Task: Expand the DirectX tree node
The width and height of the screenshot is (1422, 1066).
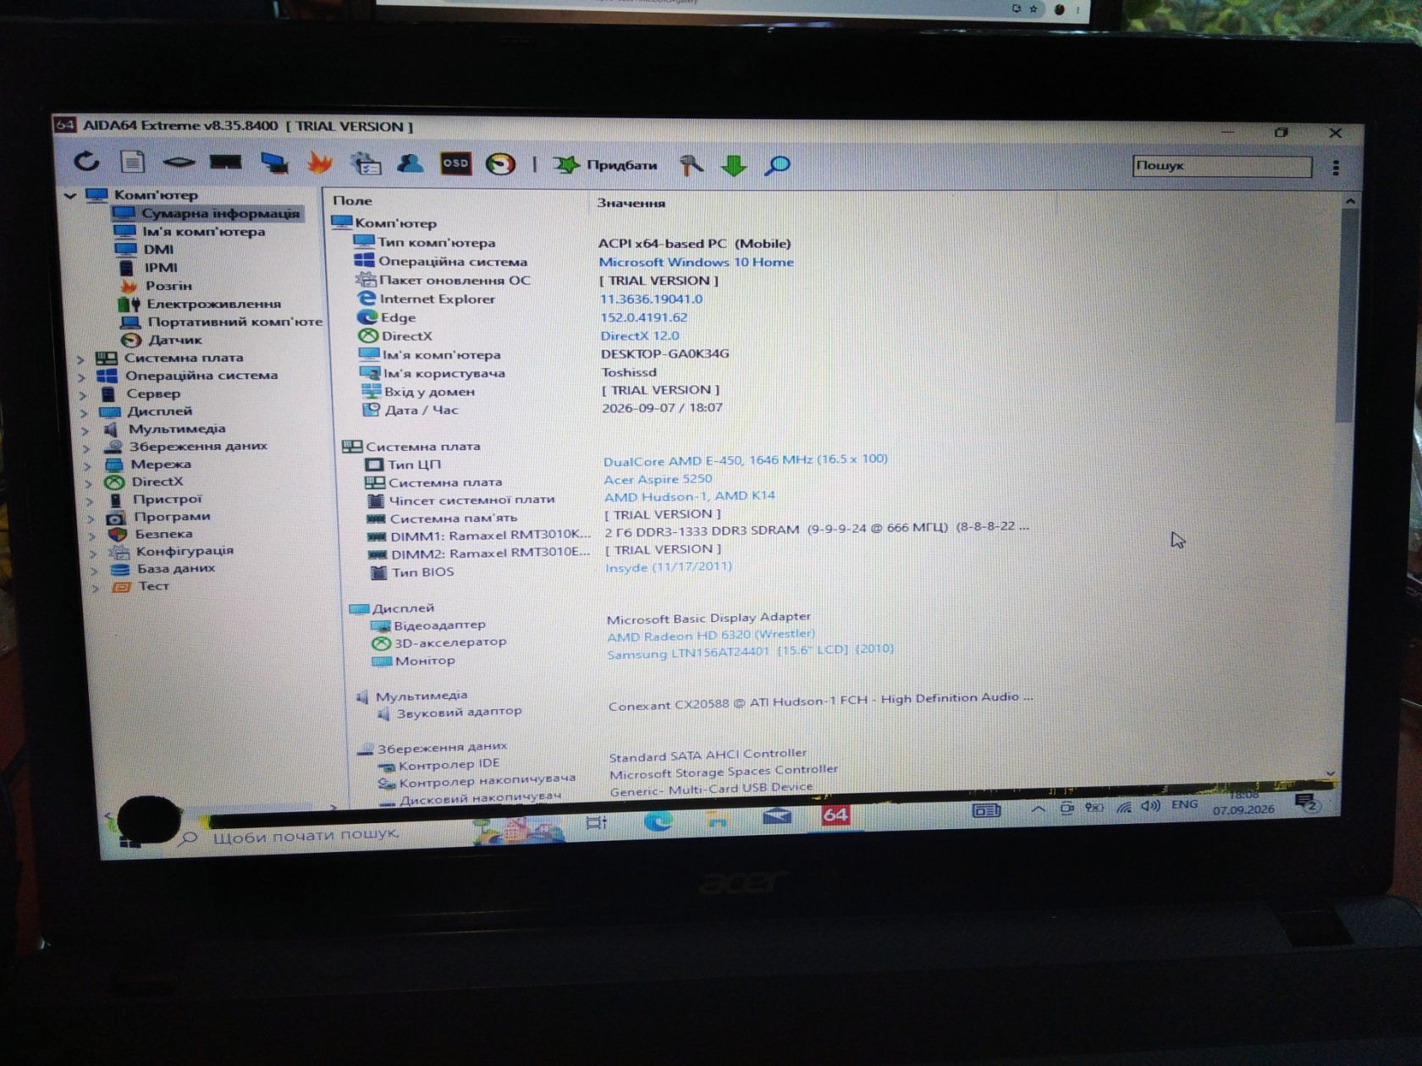Action: (89, 483)
